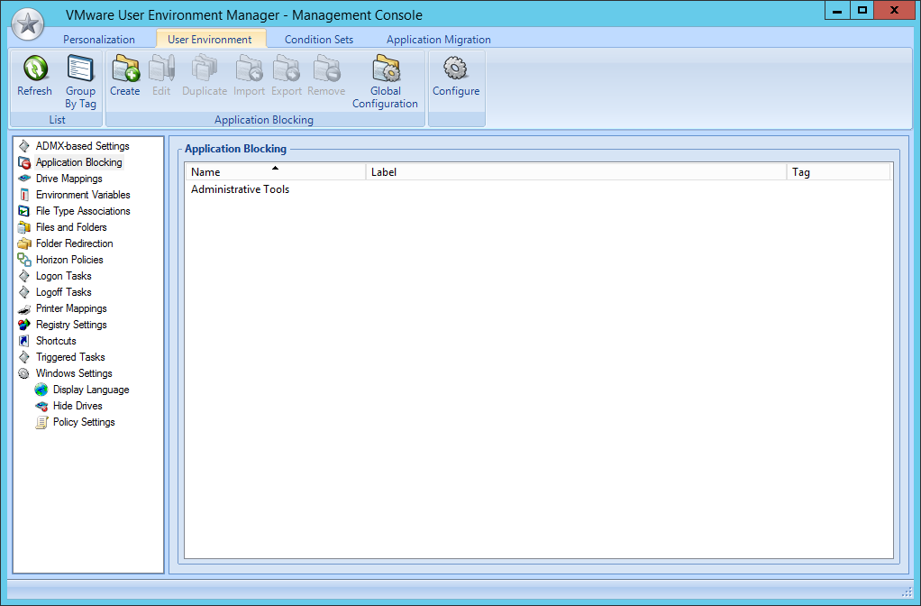Open Drive Mappings in the tree
The width and height of the screenshot is (921, 606).
point(68,179)
